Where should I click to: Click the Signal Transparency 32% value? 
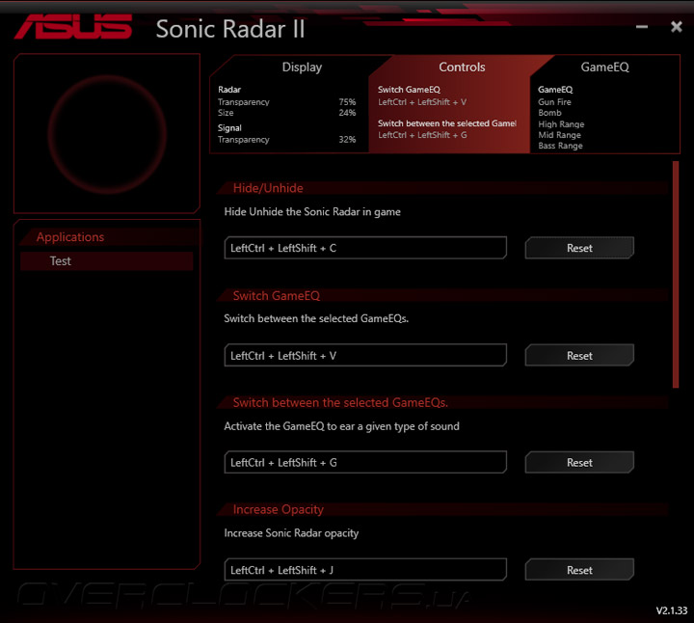tap(347, 140)
